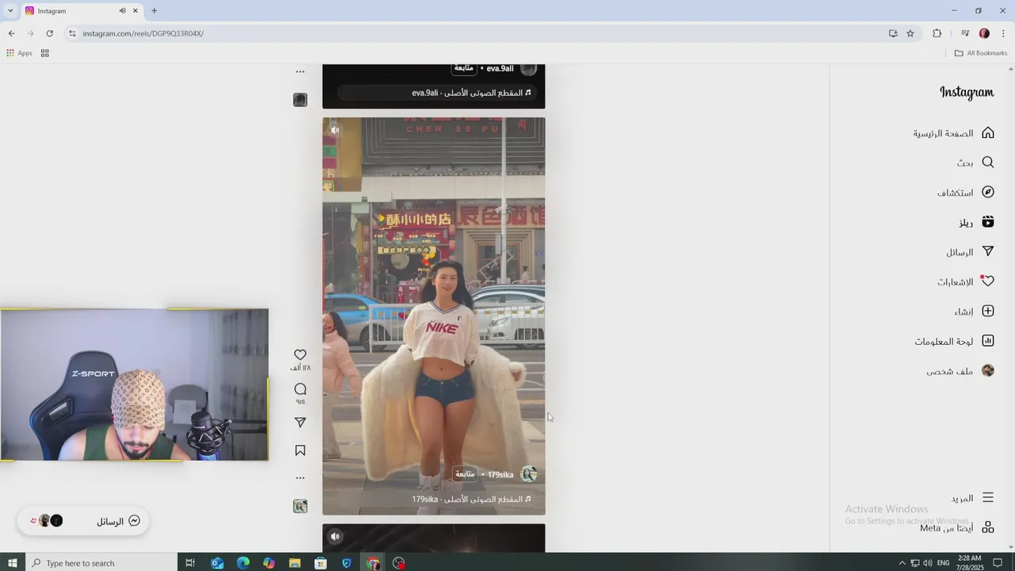Toggle sound on the bottom reel
The image size is (1015, 571).
point(335,536)
